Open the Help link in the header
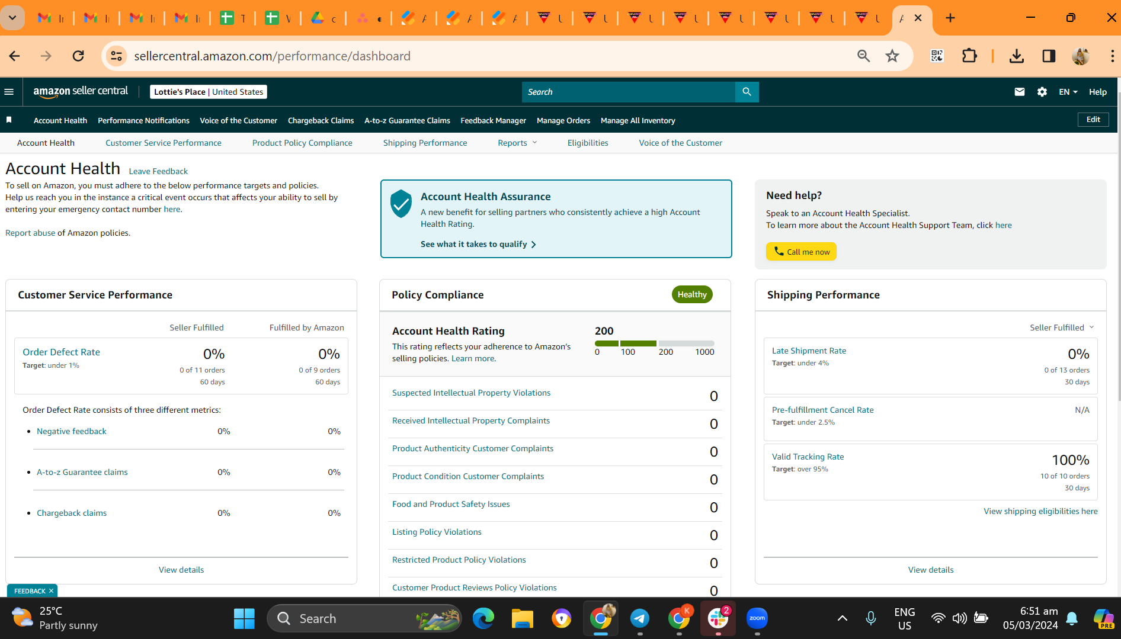This screenshot has height=639, width=1121. click(x=1097, y=92)
